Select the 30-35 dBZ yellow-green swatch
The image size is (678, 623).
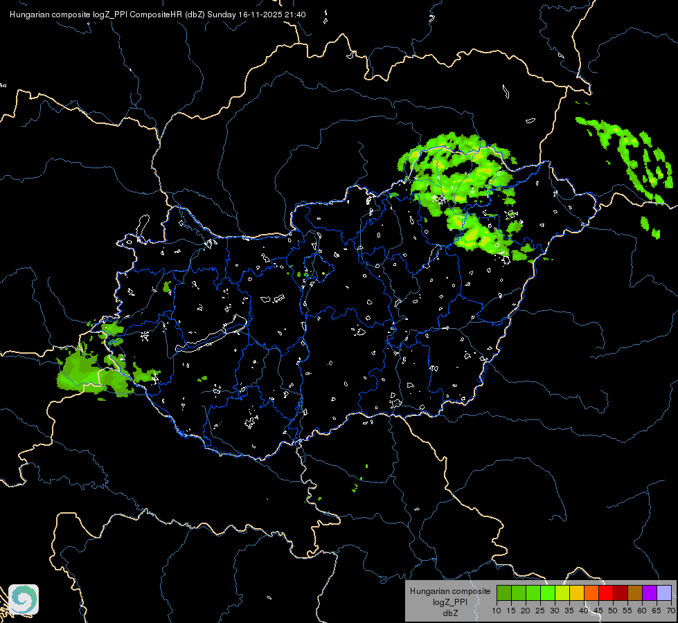pos(562,593)
